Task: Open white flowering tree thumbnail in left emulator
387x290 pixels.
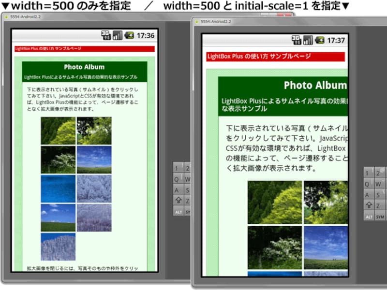Action: pos(58,160)
